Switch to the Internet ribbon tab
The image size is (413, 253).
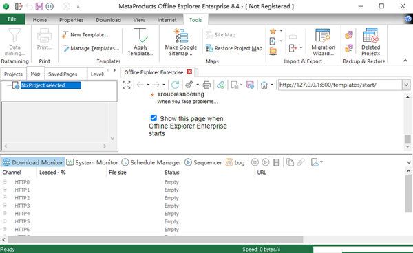167,20
